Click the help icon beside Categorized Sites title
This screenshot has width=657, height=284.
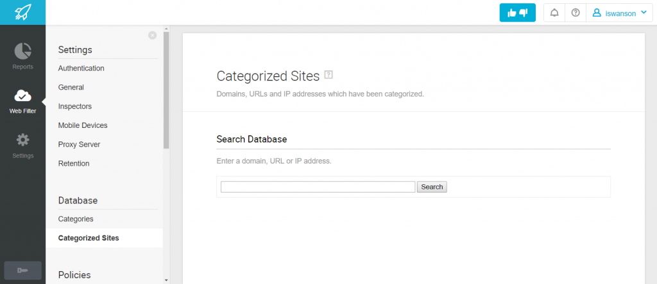[x=328, y=75]
